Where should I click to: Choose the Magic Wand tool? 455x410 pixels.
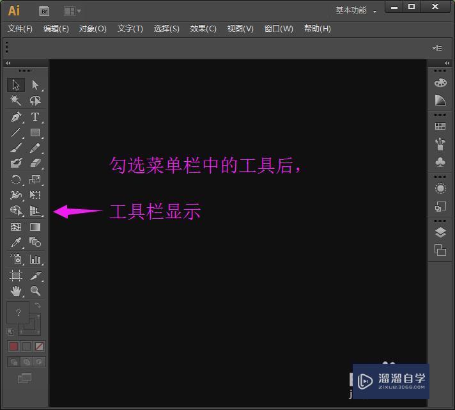coord(16,100)
